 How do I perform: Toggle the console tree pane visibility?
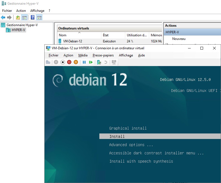[x=25, y=17]
